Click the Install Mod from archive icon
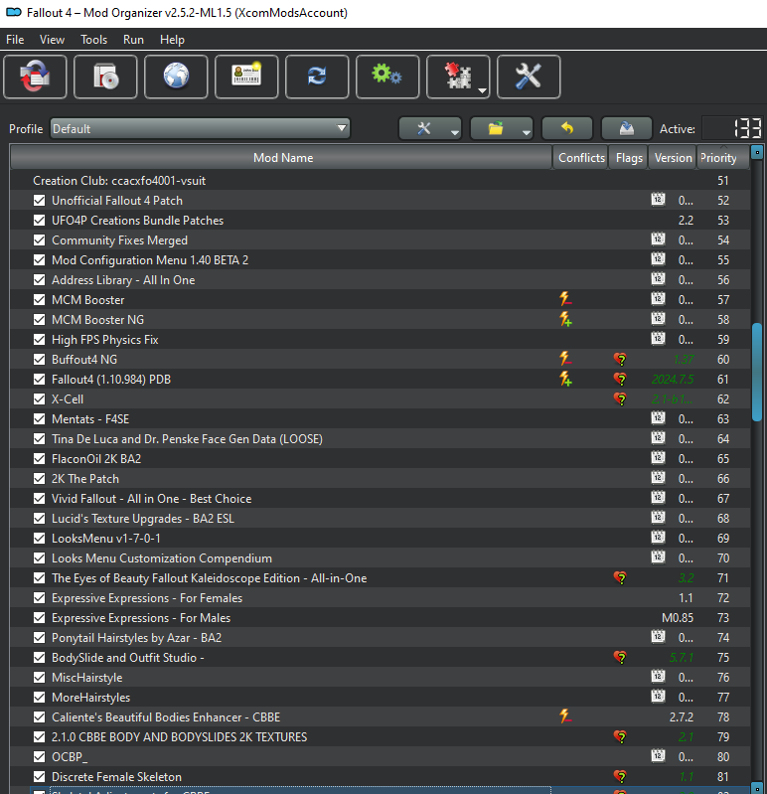The height and width of the screenshot is (794, 767). coord(35,77)
